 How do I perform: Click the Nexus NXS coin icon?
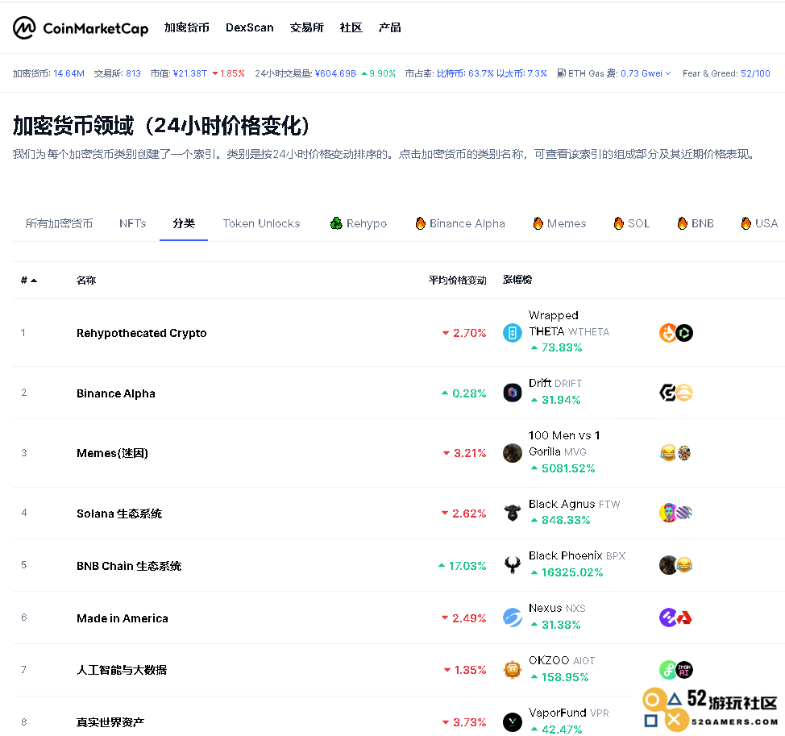(x=512, y=617)
